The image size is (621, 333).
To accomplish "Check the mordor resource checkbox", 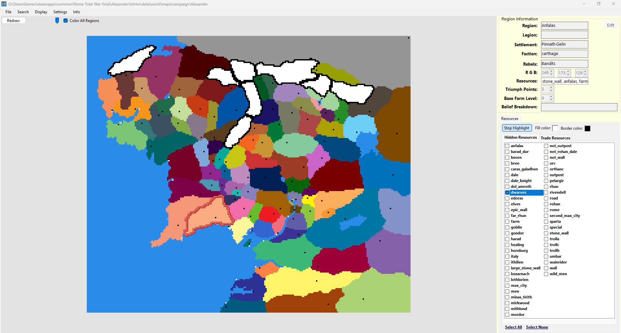I will [x=507, y=315].
